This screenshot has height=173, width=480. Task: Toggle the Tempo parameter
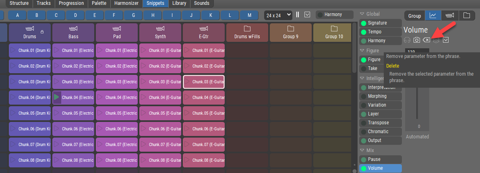[x=364, y=32]
